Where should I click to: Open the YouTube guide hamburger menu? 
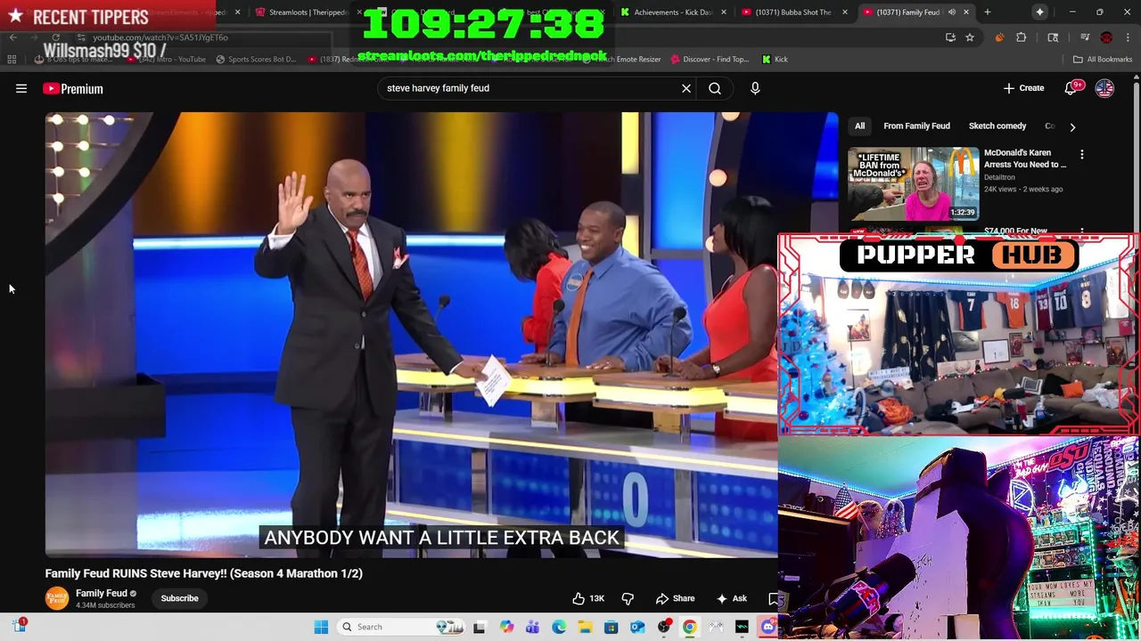[x=21, y=88]
